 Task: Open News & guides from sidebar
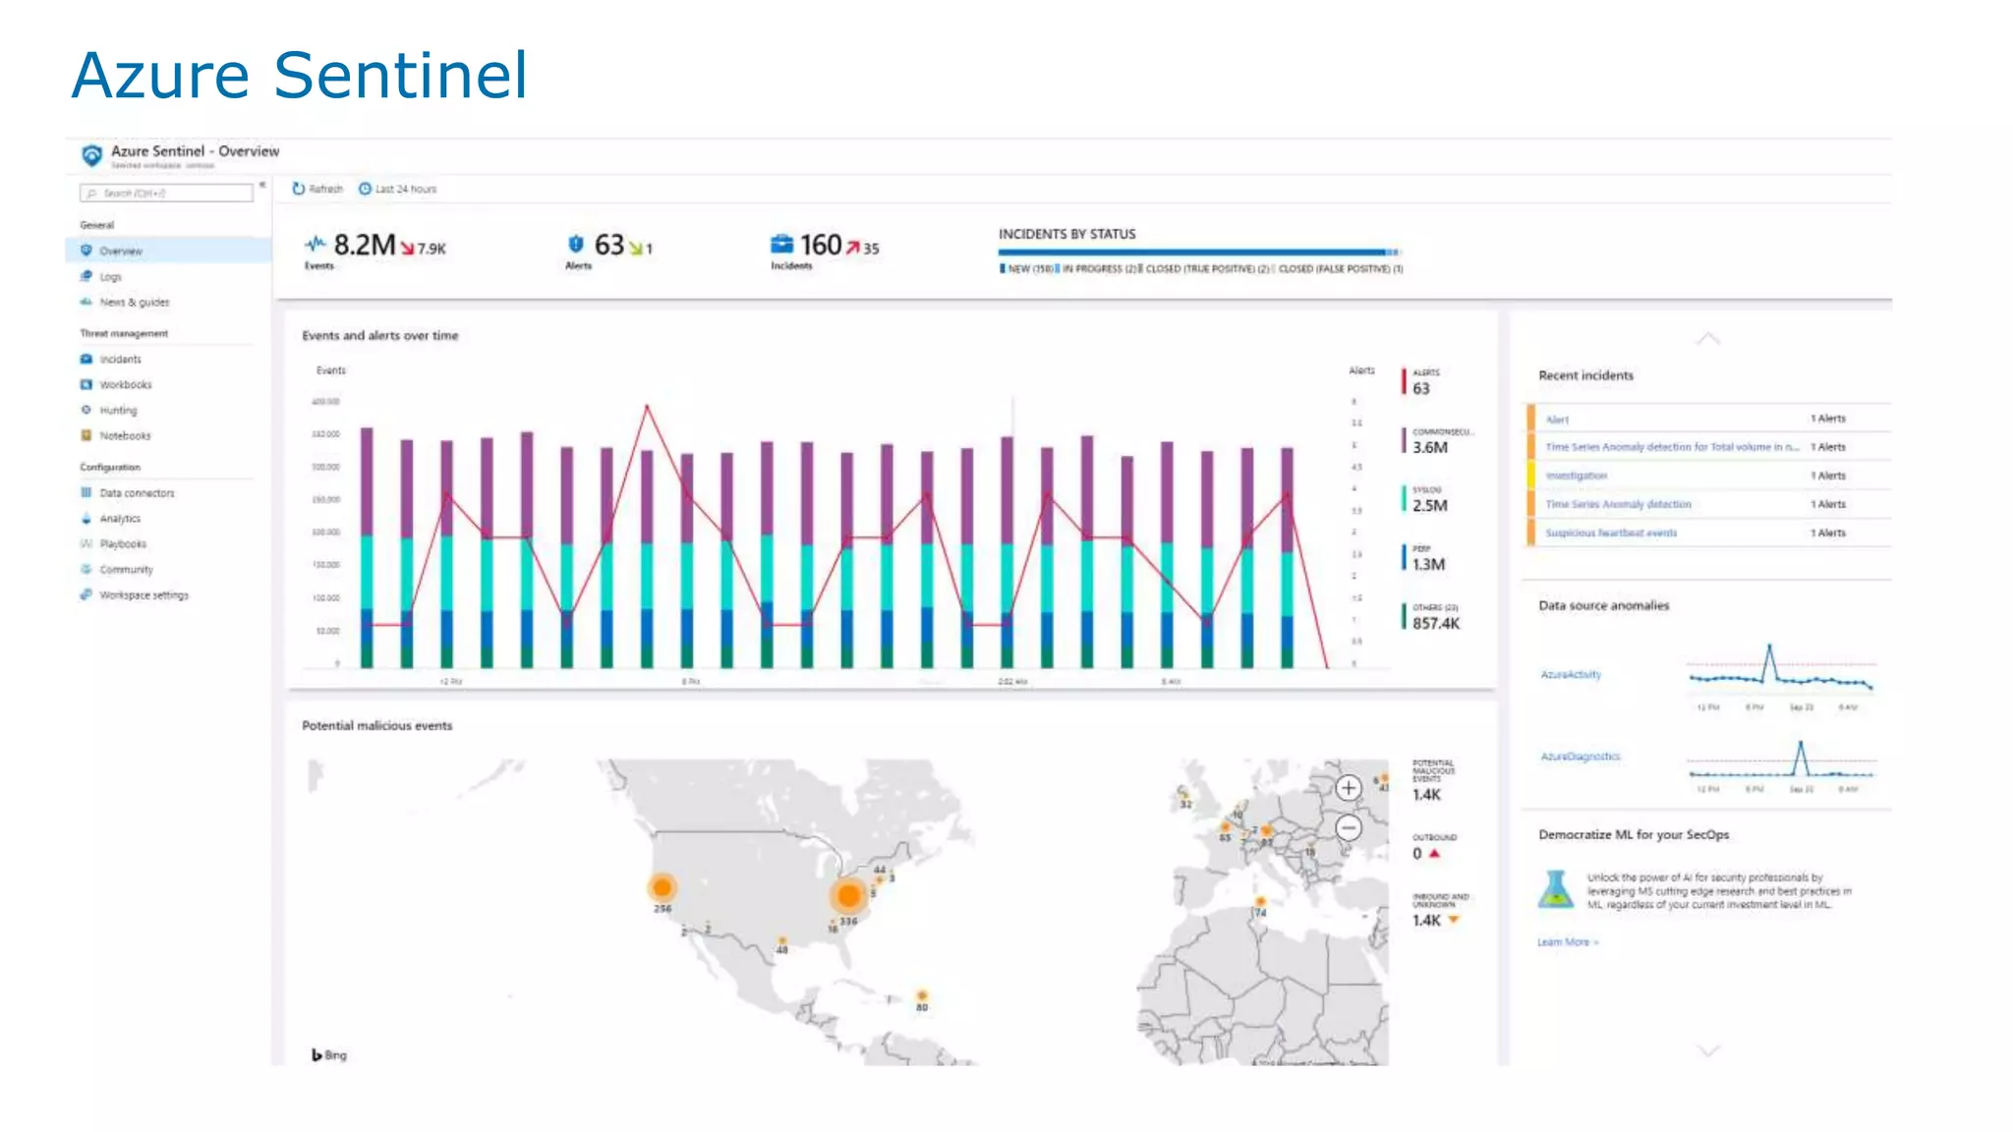click(134, 303)
